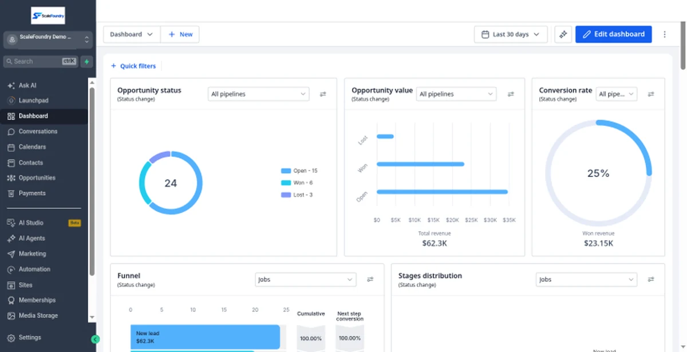Screen dimensions: 687x352
Task: Open the Funnel Jobs pipeline dropdown
Action: click(306, 279)
